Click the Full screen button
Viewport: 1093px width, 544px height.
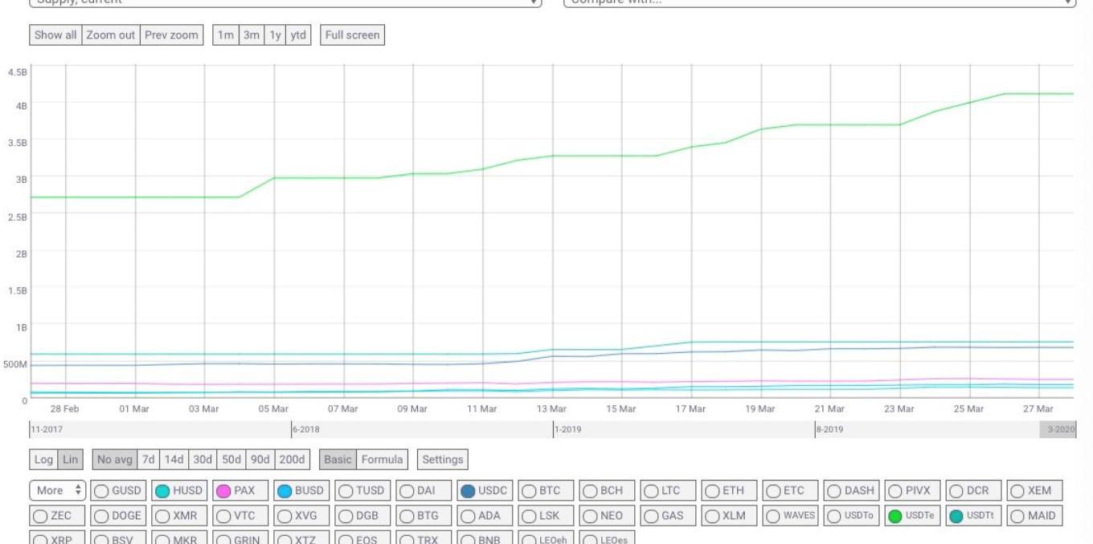(x=352, y=35)
